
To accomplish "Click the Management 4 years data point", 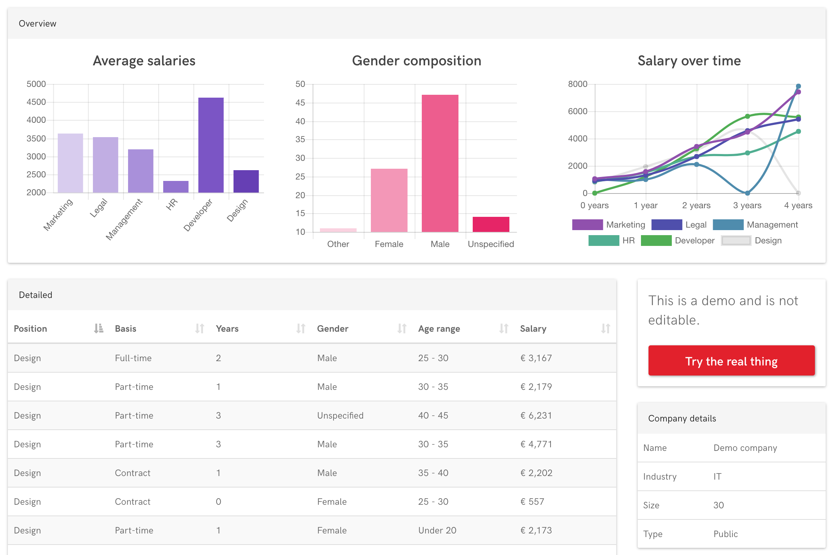I will click(798, 86).
